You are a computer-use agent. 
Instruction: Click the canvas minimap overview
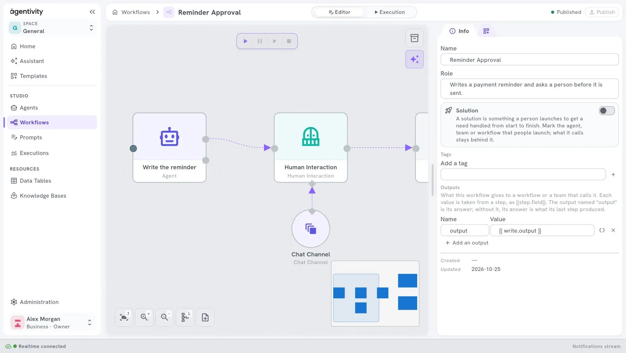tap(375, 294)
